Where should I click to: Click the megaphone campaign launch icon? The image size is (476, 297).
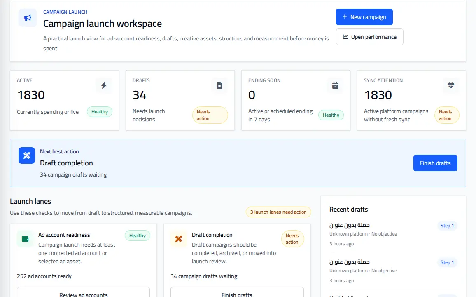(x=28, y=18)
